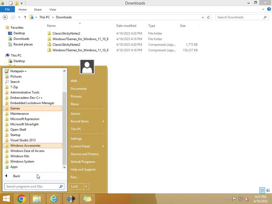Open the Share ribbon tab
The image size is (272, 204).
coord(38,10)
